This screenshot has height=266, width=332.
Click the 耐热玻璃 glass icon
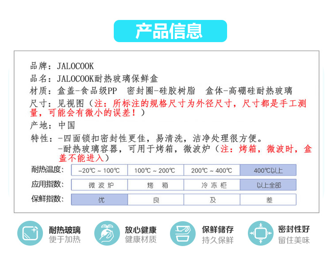(x=30, y=233)
